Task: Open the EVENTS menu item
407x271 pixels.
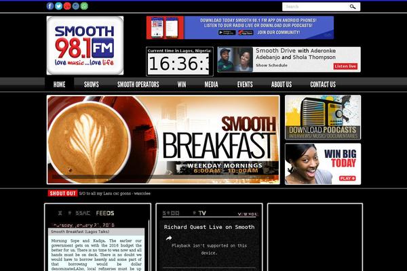Action: [x=245, y=85]
